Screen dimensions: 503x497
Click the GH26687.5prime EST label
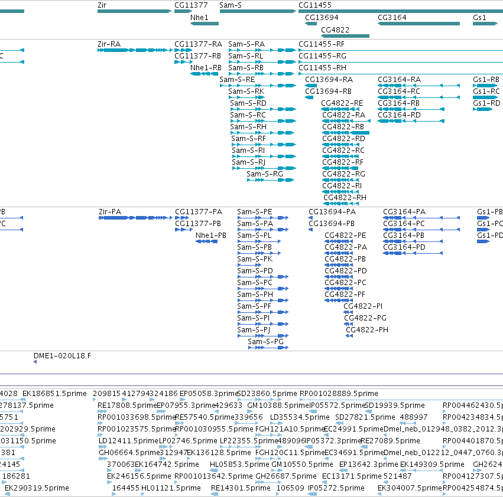286,476
